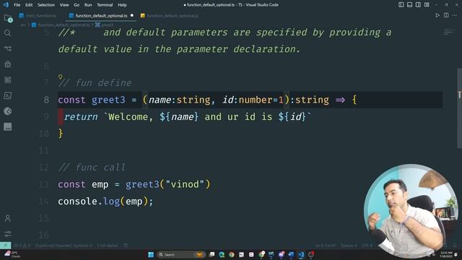Click the 'return' keyword on line 9
This screenshot has height=260, width=462.
click(x=81, y=117)
